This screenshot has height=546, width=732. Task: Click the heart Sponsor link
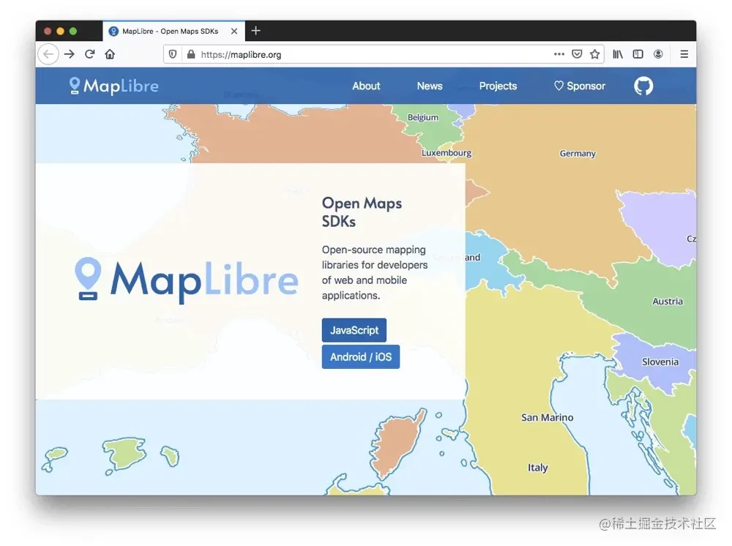(x=579, y=86)
